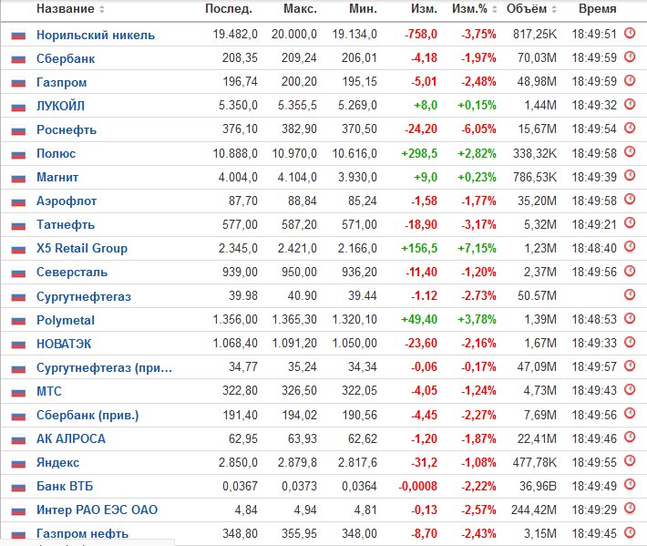Click clock icon in АК АЛРОСА row
The height and width of the screenshot is (546, 647).
tap(630, 437)
